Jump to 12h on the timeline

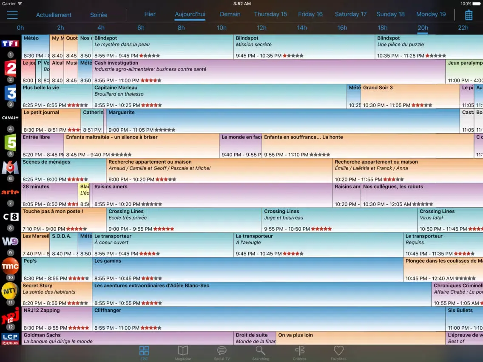pyautogui.click(x=261, y=28)
